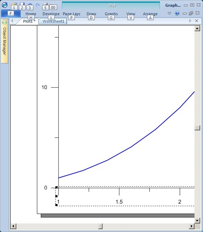203x232 pixels.
Task: Open Help with the question mark icon
Action: click(x=177, y=13)
